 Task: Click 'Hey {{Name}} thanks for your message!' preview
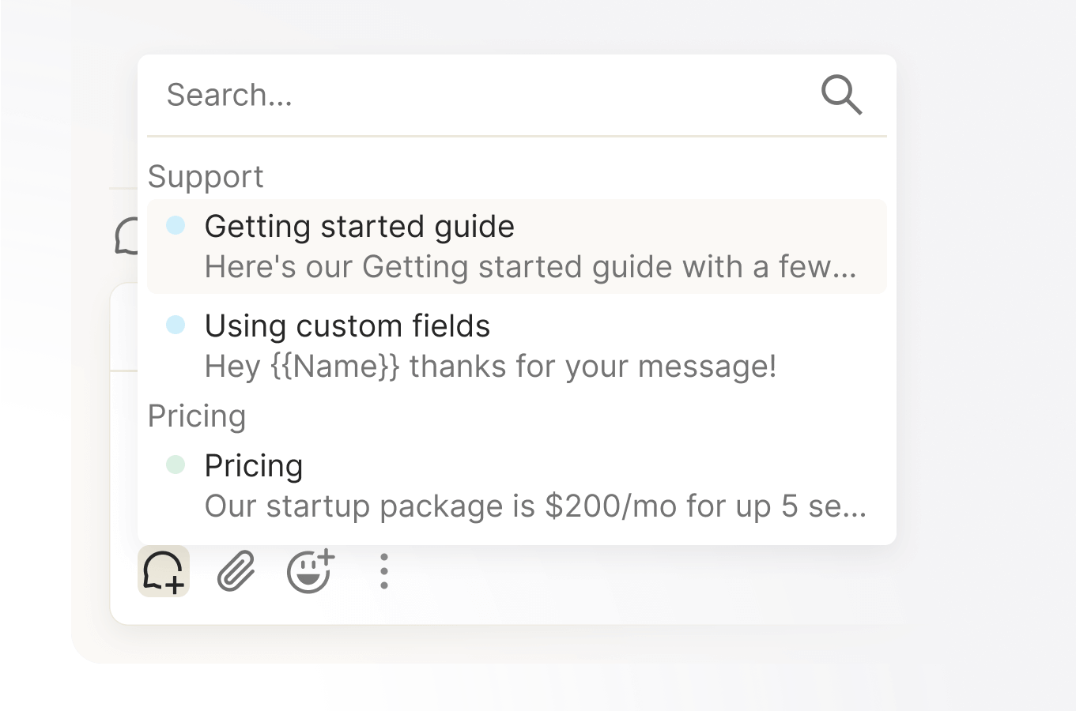point(490,367)
